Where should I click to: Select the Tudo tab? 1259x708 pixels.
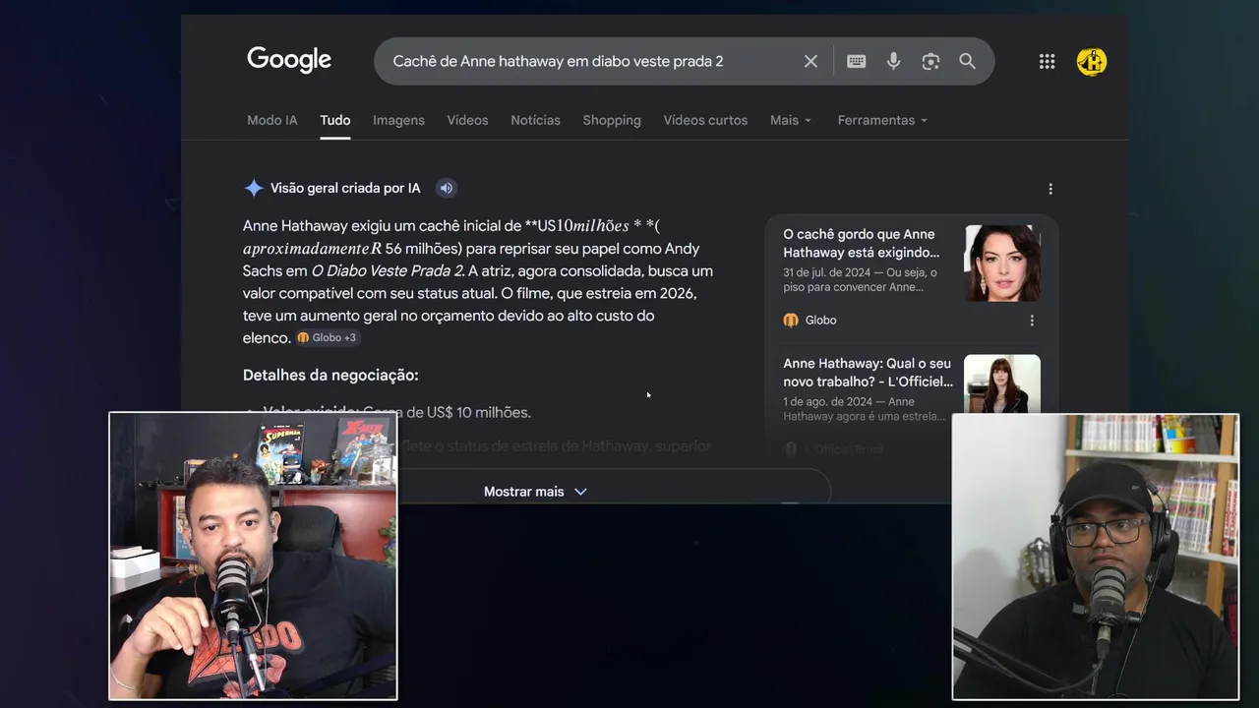pos(335,120)
